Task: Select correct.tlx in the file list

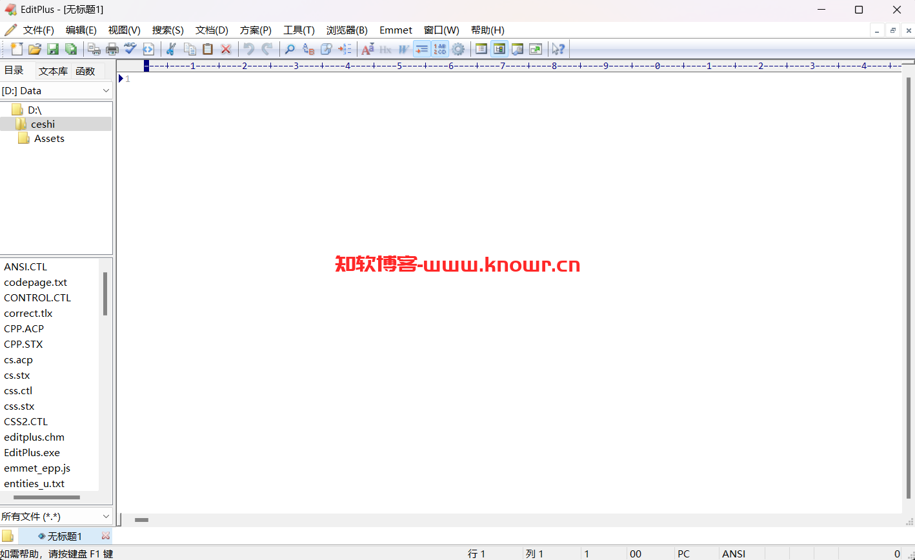Action: 28,314
